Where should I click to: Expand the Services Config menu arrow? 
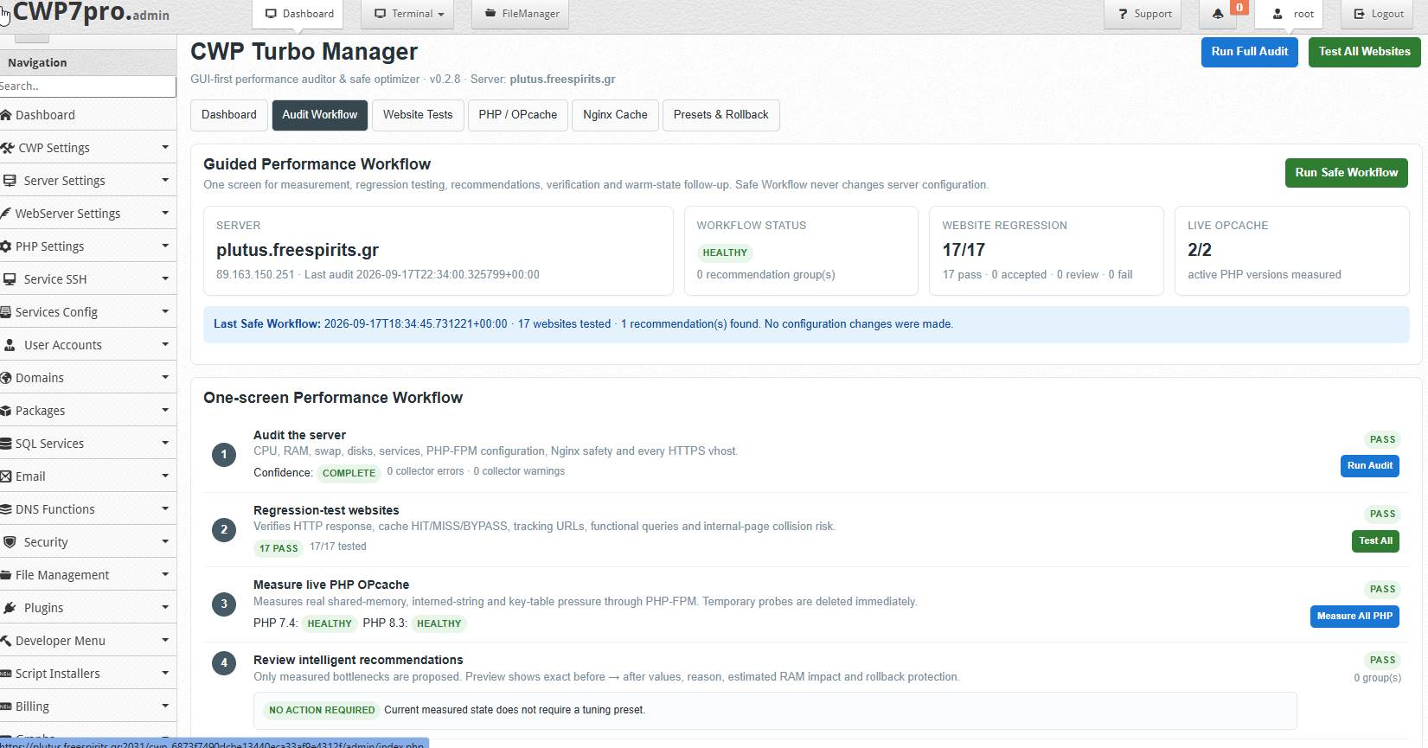[165, 311]
